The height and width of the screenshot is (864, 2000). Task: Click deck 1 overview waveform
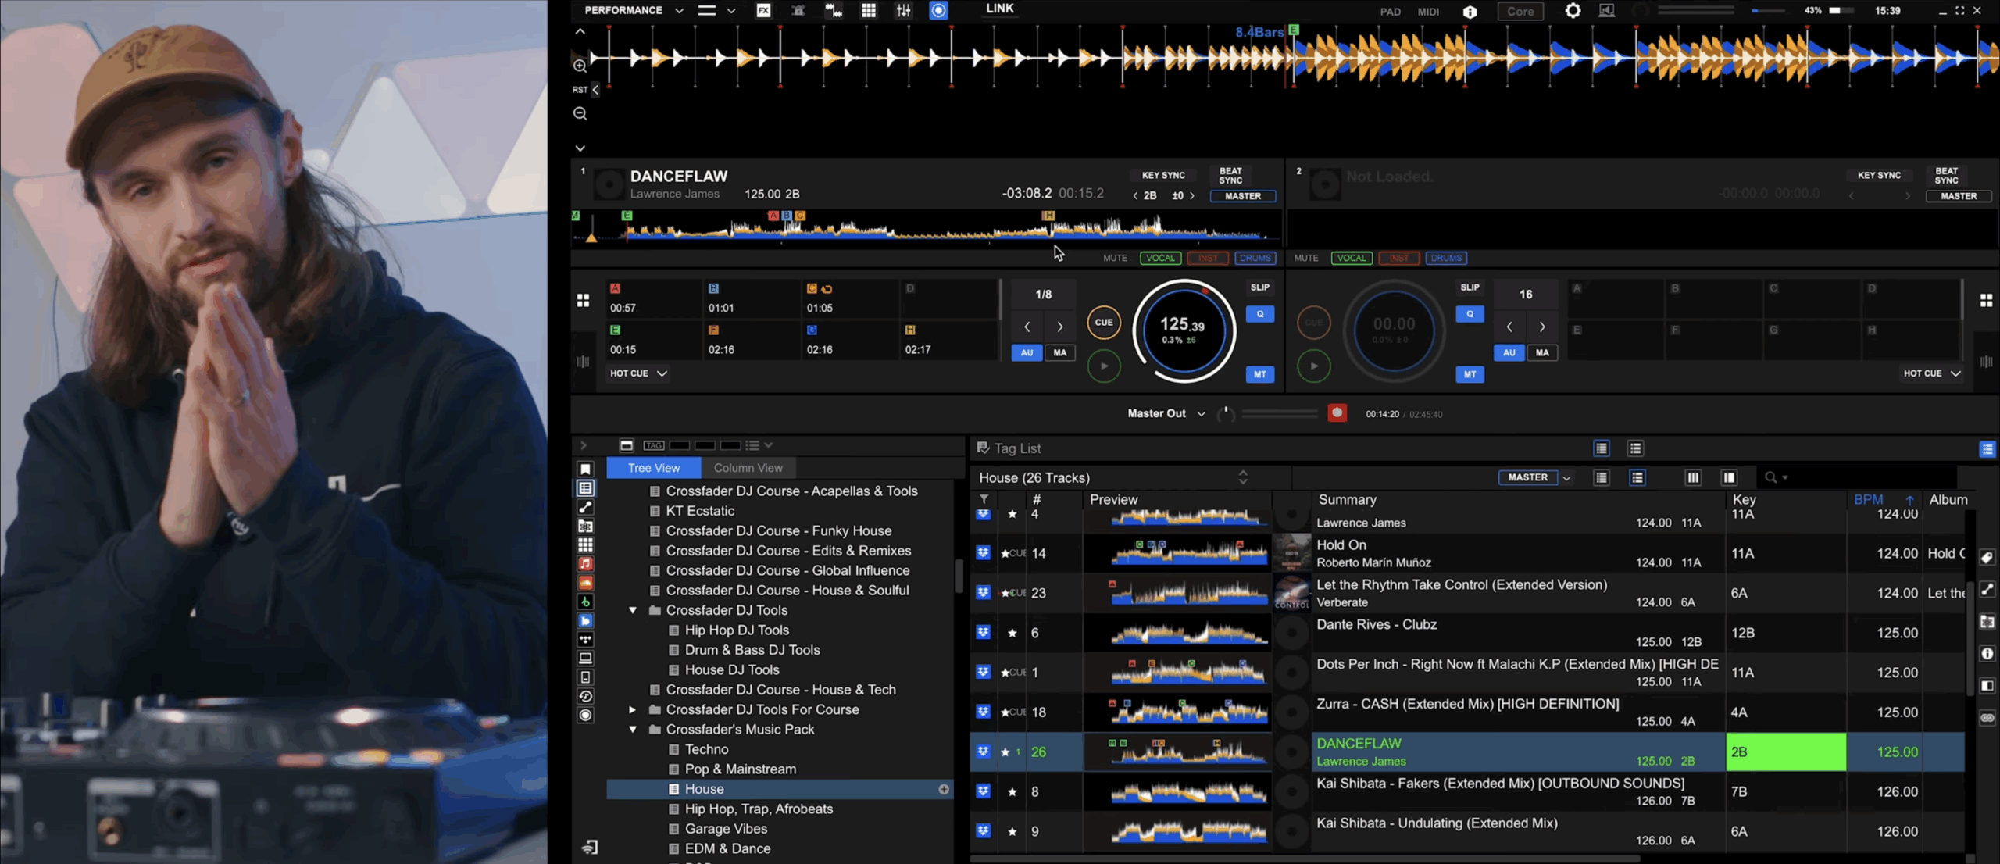point(926,226)
